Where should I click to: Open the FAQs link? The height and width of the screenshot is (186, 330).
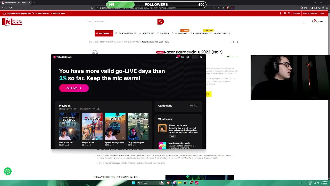point(322,13)
